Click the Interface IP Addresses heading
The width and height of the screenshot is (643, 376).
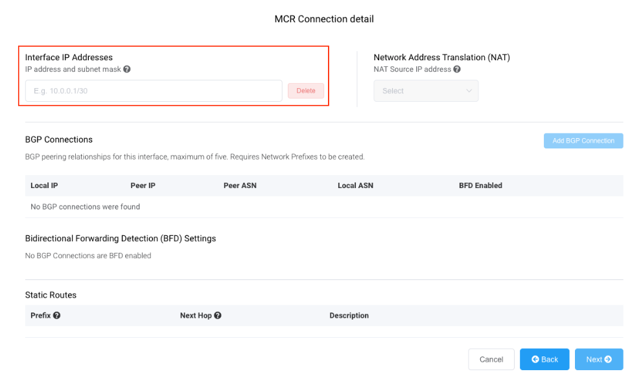[69, 58]
